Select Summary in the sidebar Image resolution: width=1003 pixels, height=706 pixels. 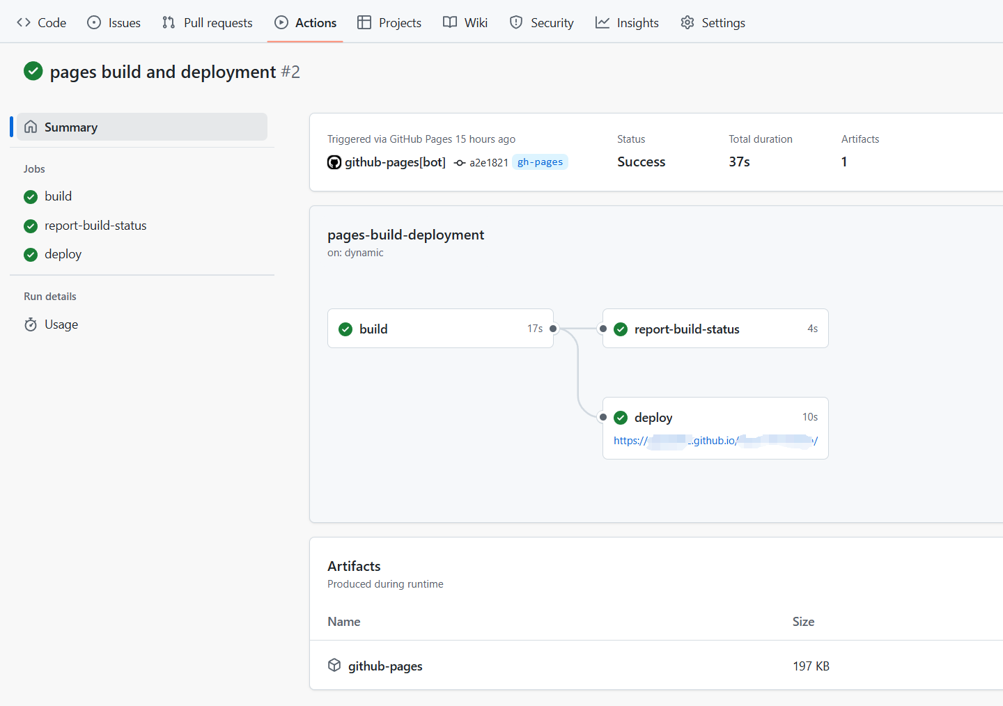click(x=142, y=127)
